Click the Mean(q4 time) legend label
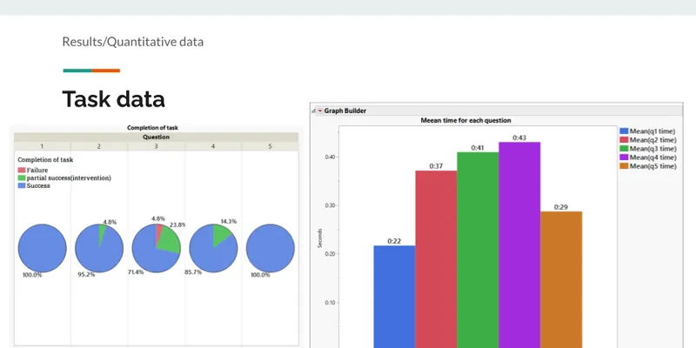The height and width of the screenshot is (348, 696). pos(653,157)
